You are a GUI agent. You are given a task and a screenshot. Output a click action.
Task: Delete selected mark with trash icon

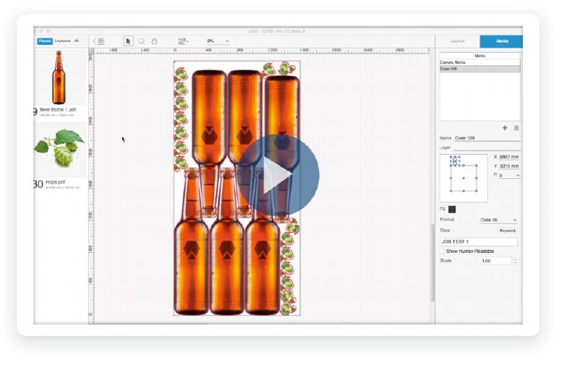516,128
